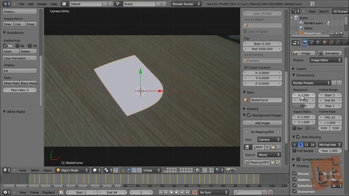349x196 pixels.
Task: Click the Clear Animation button
Action: (20, 58)
